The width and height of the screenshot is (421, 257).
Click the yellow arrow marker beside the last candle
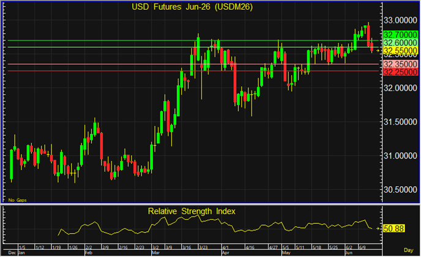pyautogui.click(x=378, y=51)
